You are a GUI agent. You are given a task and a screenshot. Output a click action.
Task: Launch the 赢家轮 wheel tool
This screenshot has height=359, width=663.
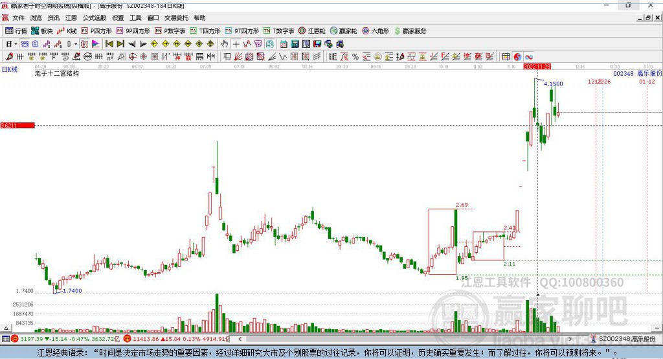(343, 31)
